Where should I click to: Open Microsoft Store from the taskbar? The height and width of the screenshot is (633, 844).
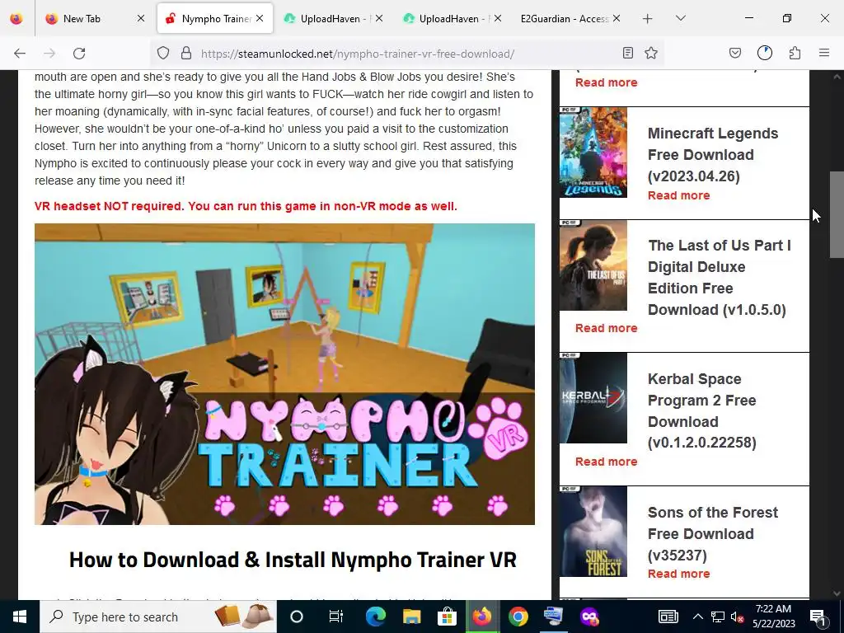(447, 617)
